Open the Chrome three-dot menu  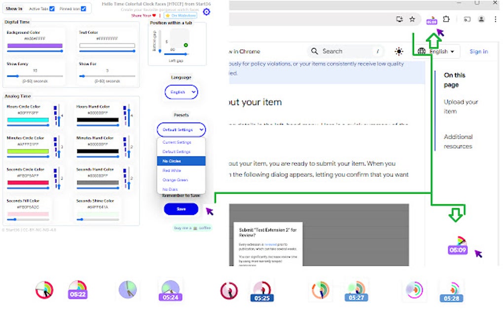click(x=495, y=19)
